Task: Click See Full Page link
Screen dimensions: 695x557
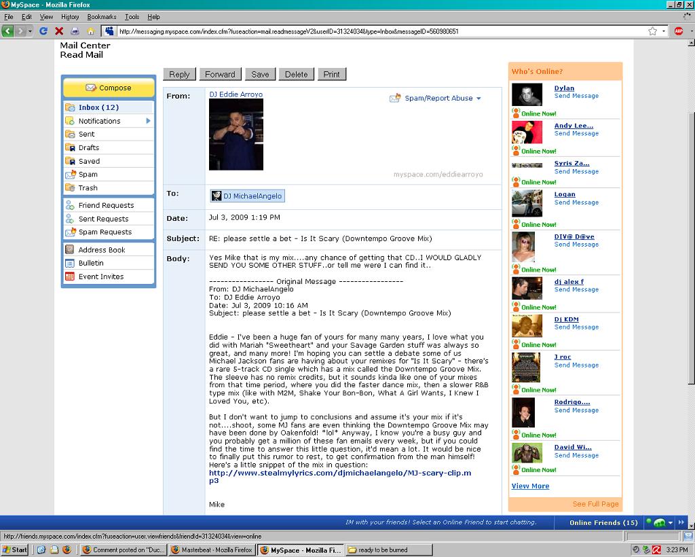Action: coord(595,504)
